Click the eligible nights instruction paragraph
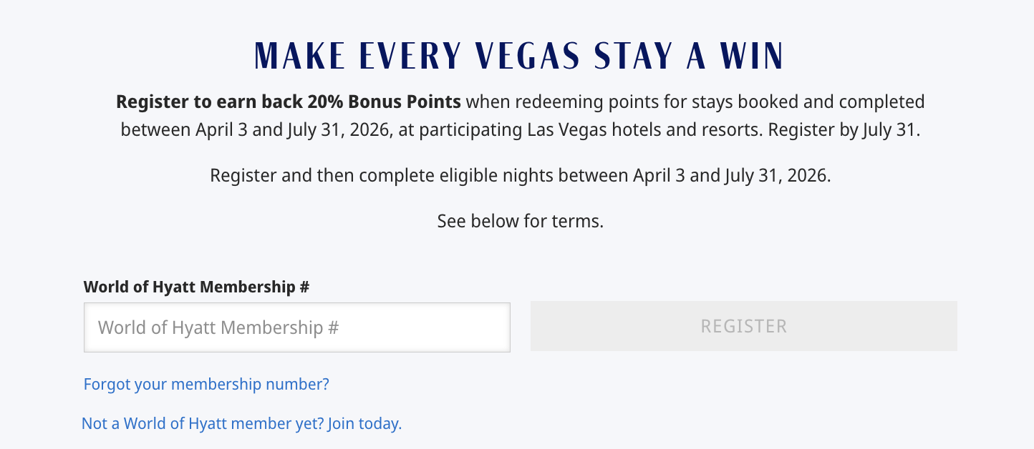 tap(520, 175)
